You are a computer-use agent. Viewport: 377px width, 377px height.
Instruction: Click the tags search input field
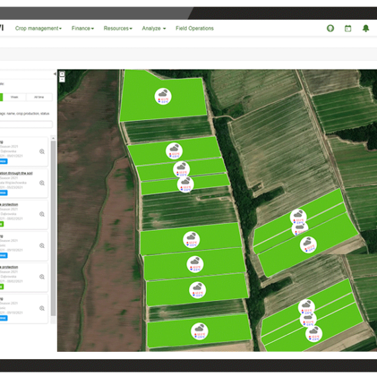pos(26,124)
